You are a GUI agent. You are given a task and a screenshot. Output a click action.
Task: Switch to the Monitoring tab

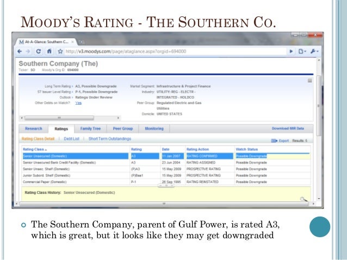[154, 129]
